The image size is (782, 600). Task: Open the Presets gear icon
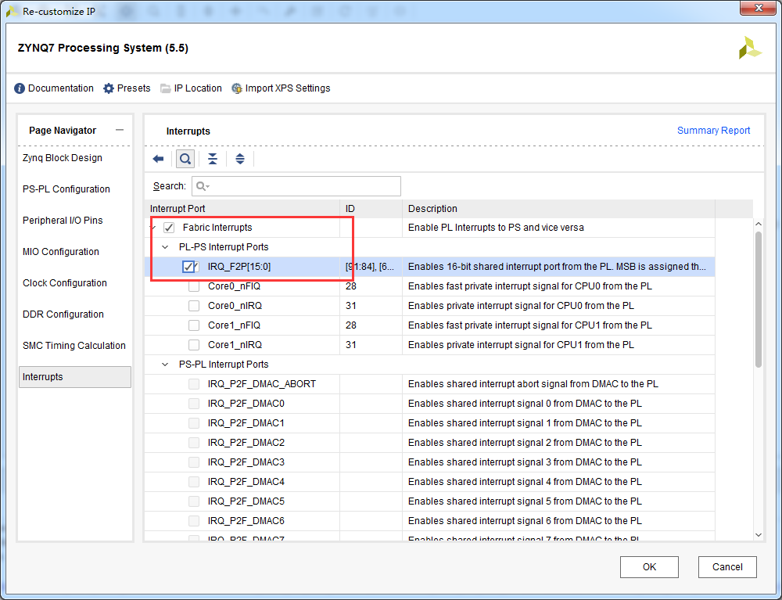coord(108,88)
